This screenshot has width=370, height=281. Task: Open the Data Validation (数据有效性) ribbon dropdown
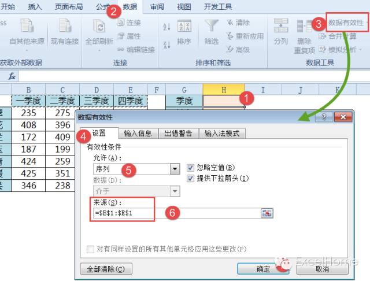point(347,23)
